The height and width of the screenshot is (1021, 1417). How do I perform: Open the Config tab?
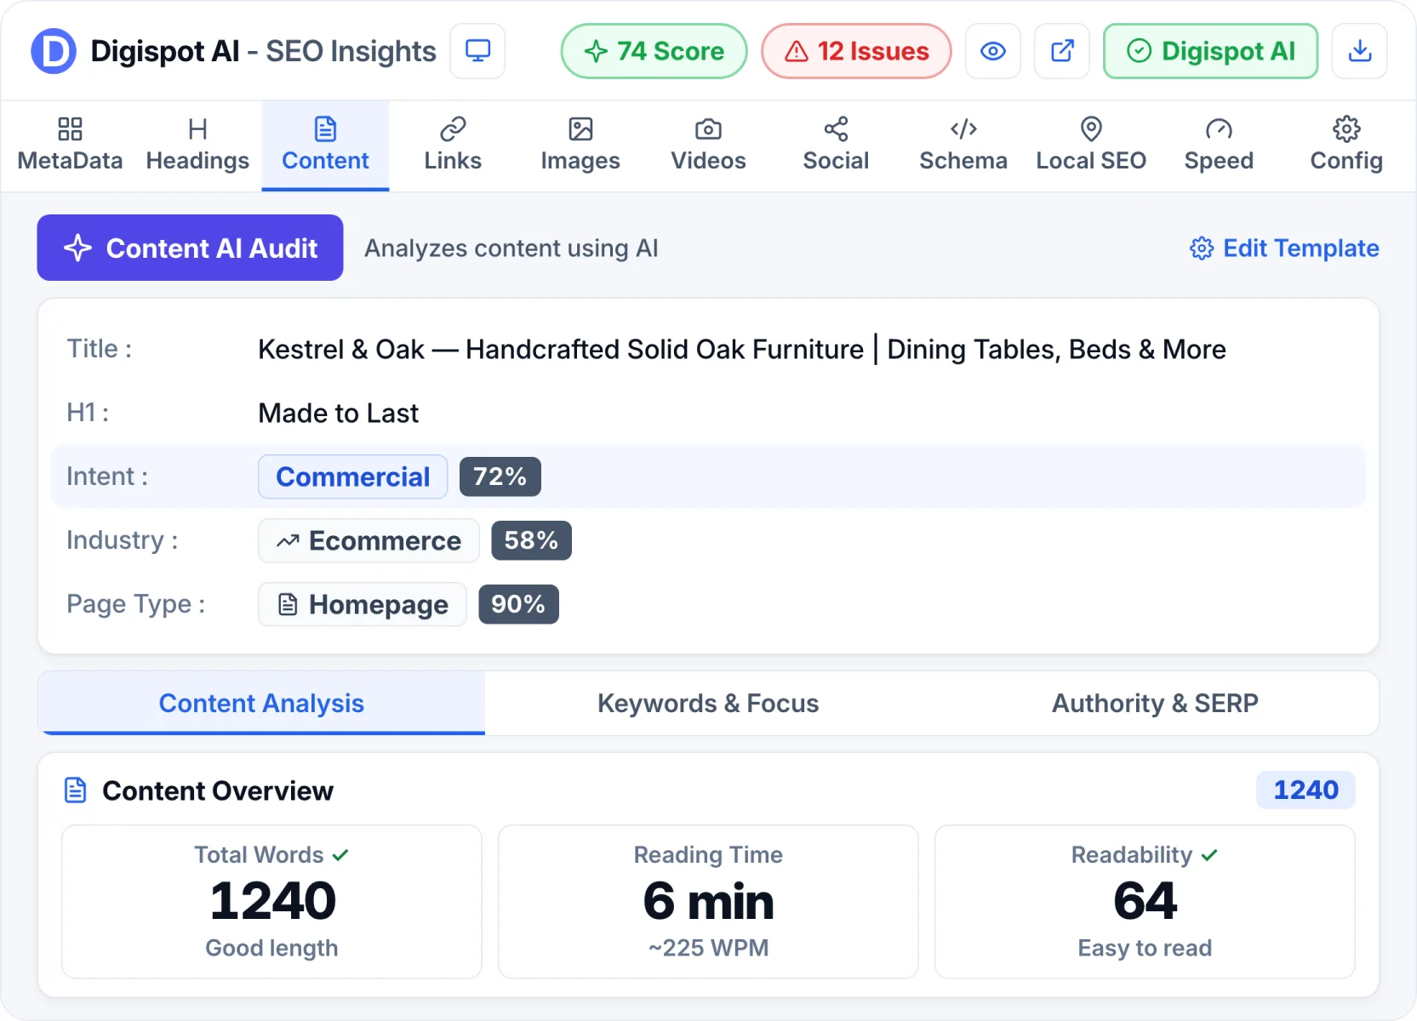click(1346, 145)
